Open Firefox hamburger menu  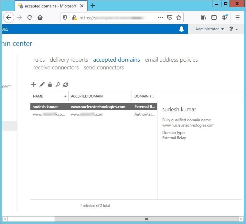238,17
